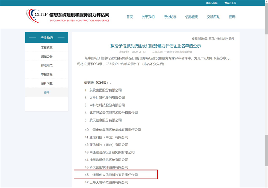Open the 关于我们 navigation item
Viewport: 268px width, 188px height.
(x=148, y=17)
